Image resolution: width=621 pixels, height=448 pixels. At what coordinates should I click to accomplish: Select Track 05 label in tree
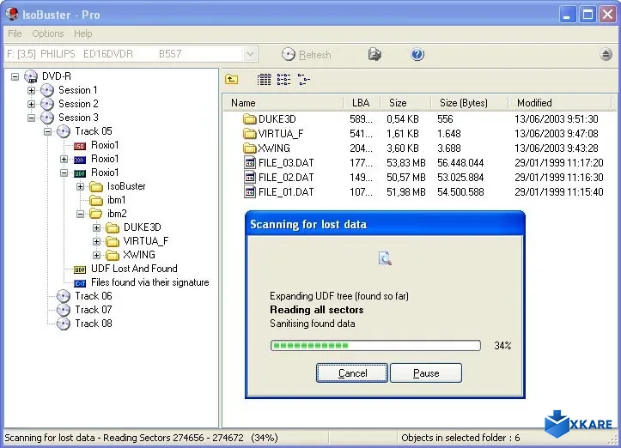click(x=94, y=131)
